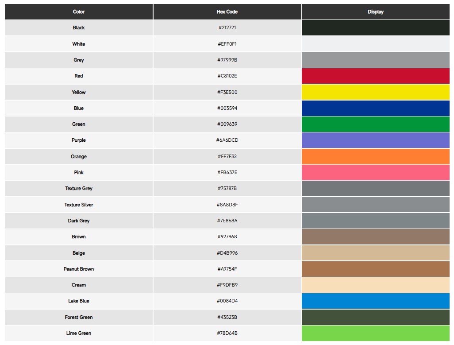The height and width of the screenshot is (345, 454).
Task: Click the Red color display swatch
Action: pos(375,76)
